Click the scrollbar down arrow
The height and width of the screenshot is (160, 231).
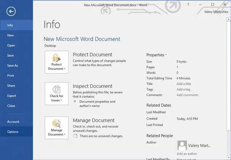point(228,157)
